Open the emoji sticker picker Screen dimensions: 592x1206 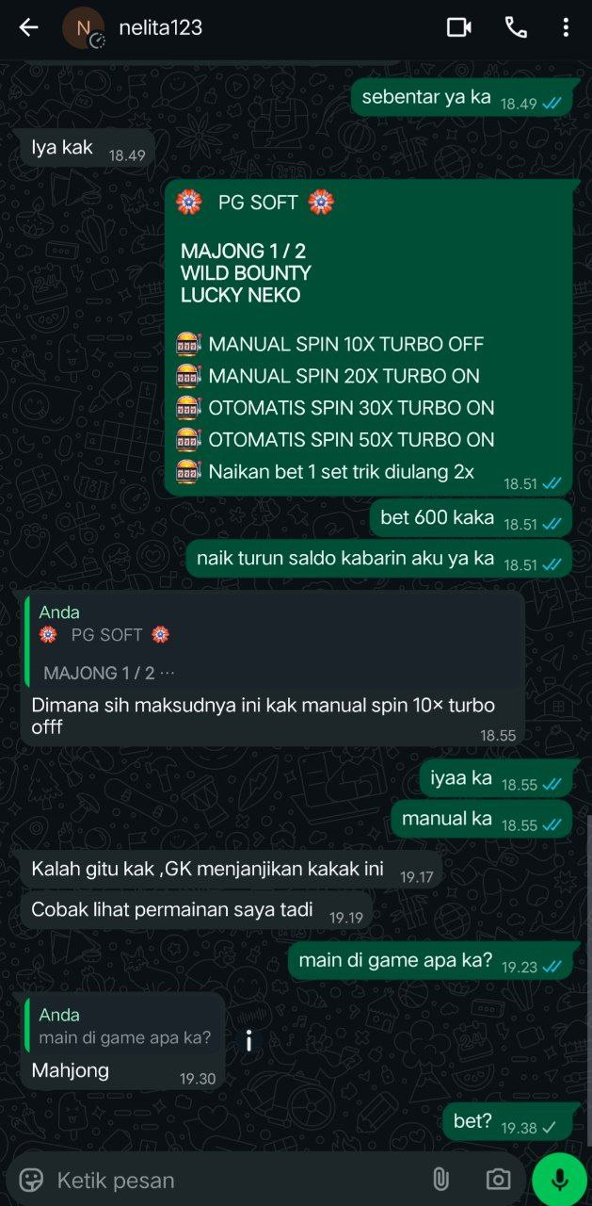[x=32, y=1179]
